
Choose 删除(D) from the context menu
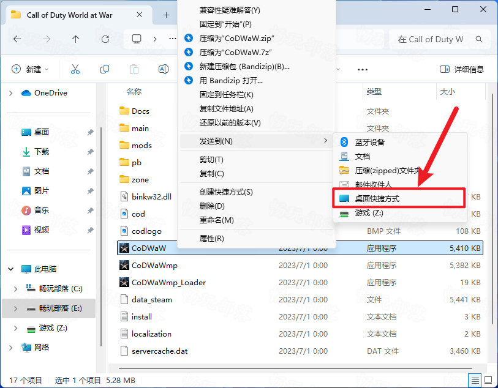tap(257, 206)
